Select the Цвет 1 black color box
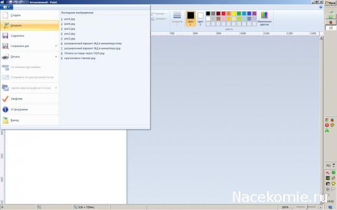The width and height of the screenshot is (337, 210). coord(191,15)
